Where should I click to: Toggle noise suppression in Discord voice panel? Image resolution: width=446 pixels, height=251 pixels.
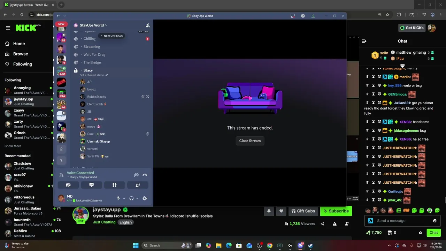[x=136, y=175]
